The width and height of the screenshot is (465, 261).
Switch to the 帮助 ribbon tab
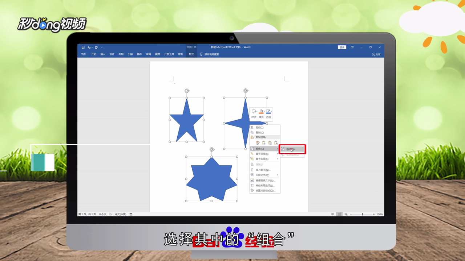point(181,54)
